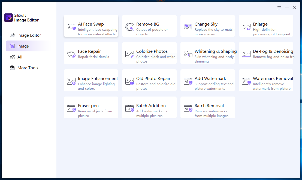Click the GiliSoft Image Editor logo
Image resolution: width=302 pixels, height=180 pixels.
coord(8,18)
